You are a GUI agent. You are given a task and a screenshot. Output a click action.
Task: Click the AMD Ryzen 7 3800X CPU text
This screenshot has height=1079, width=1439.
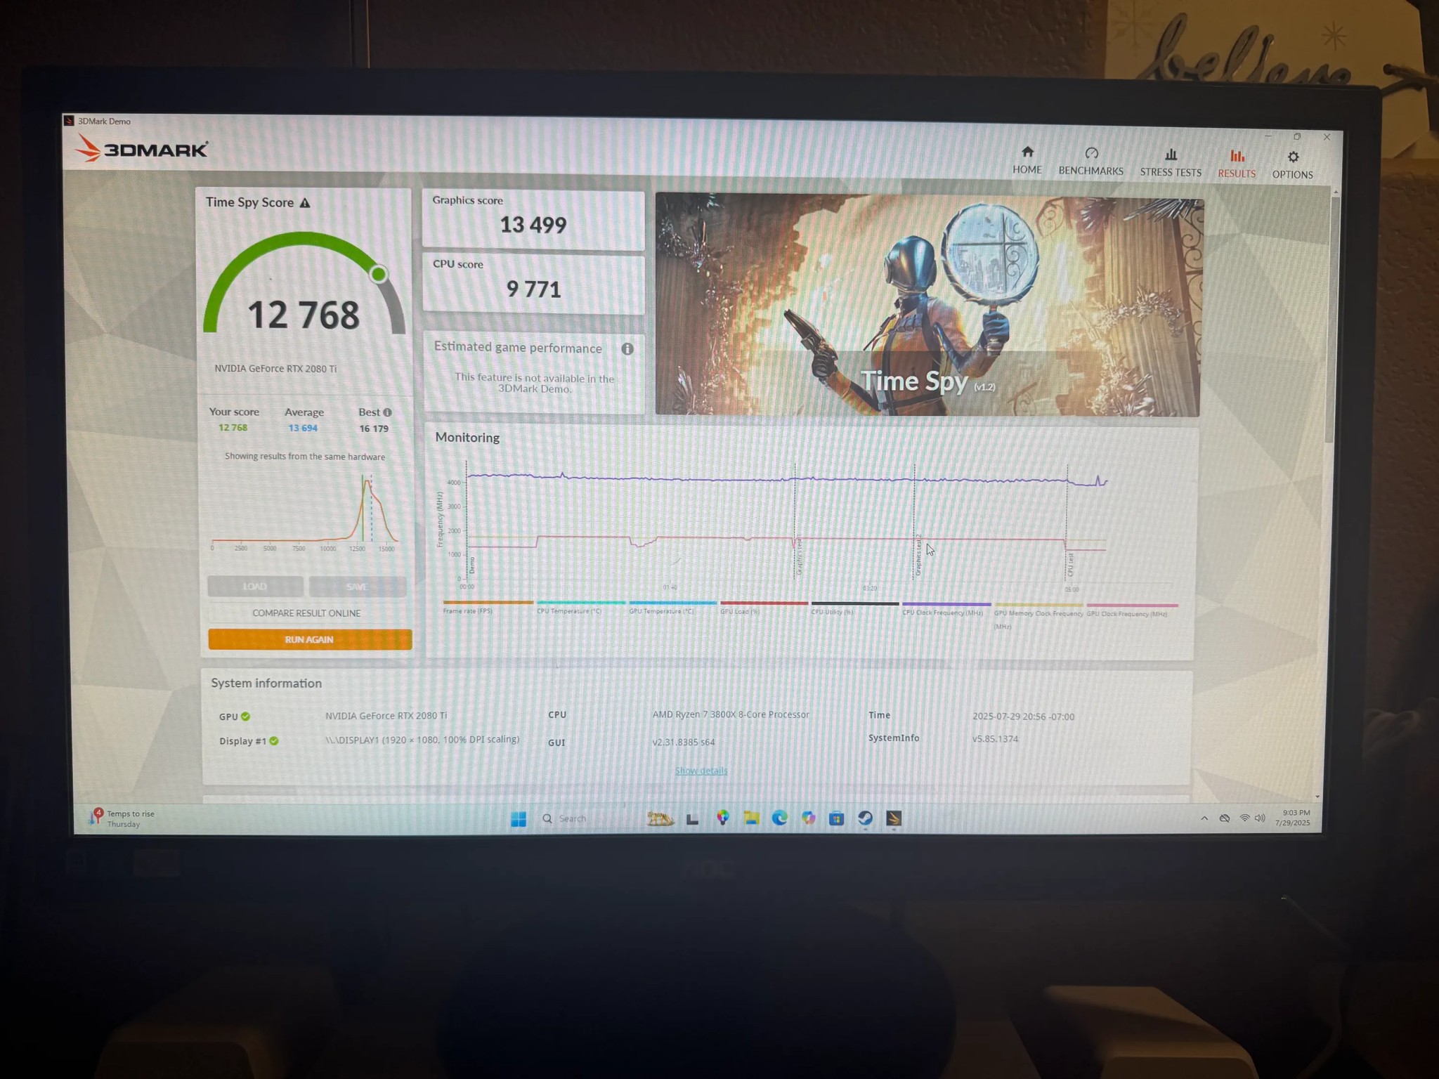[731, 714]
